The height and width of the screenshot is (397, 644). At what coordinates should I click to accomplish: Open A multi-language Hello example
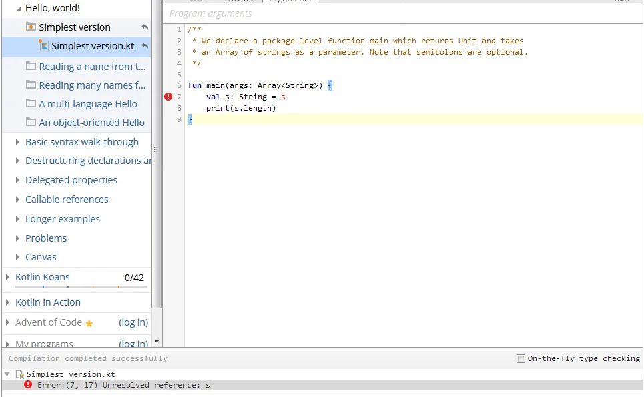[88, 104]
